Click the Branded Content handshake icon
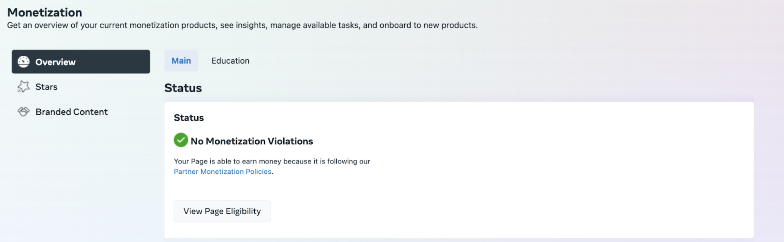 click(23, 112)
